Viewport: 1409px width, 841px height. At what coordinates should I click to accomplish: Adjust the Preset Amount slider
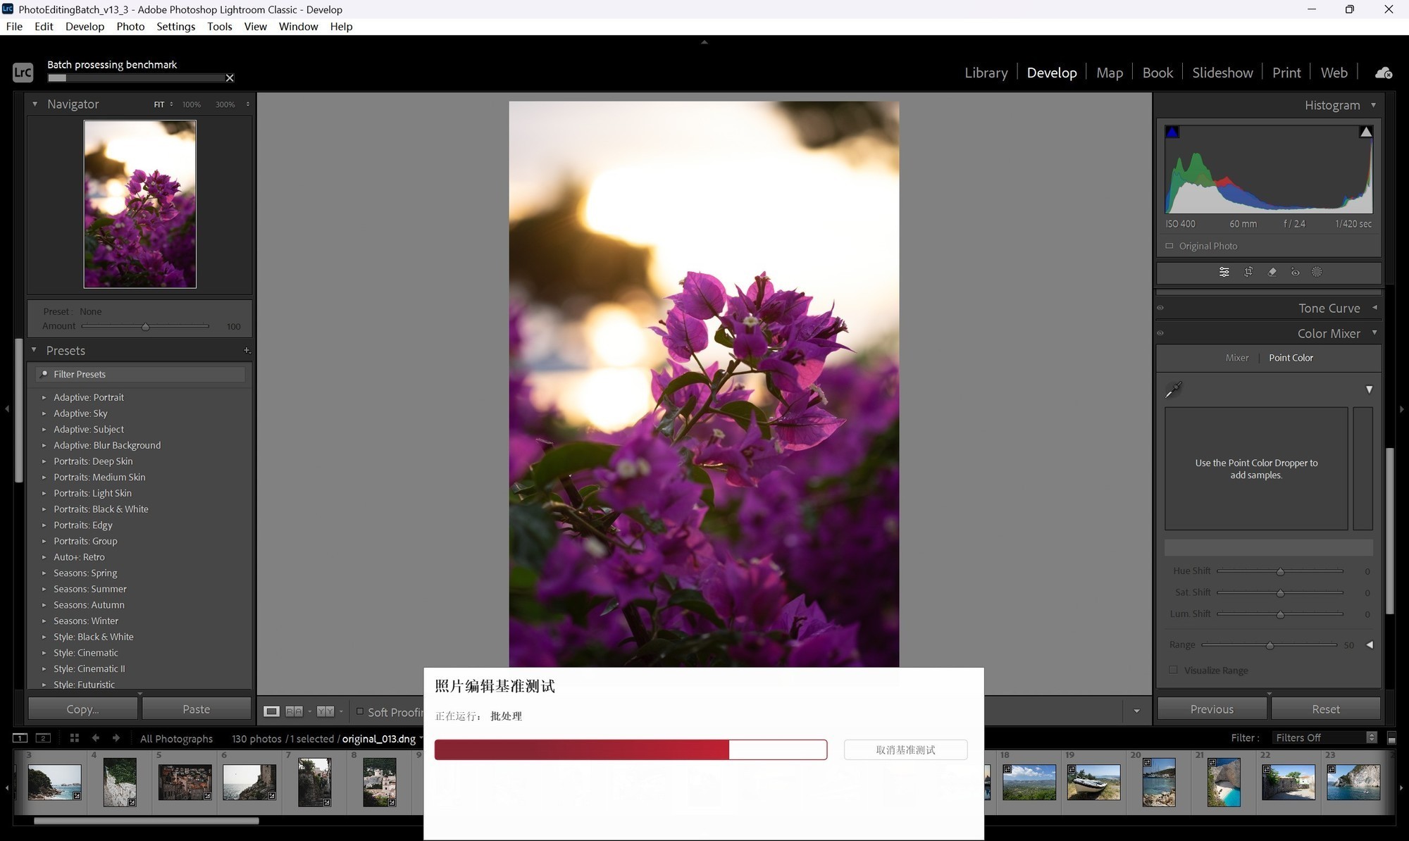pos(146,327)
